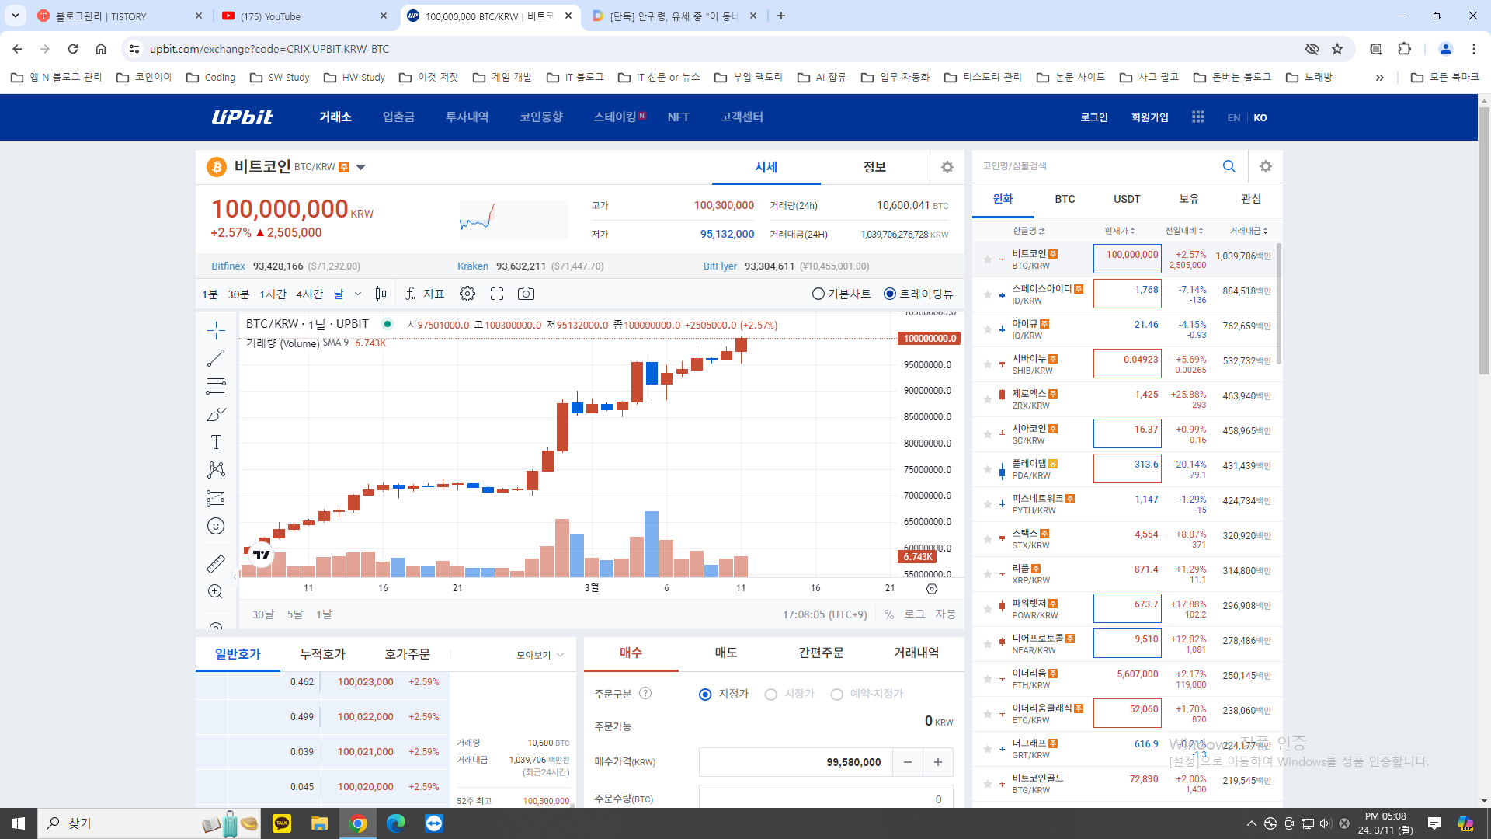The image size is (1491, 839).
Task: Click the chart time axis settings icon
Action: (x=932, y=589)
